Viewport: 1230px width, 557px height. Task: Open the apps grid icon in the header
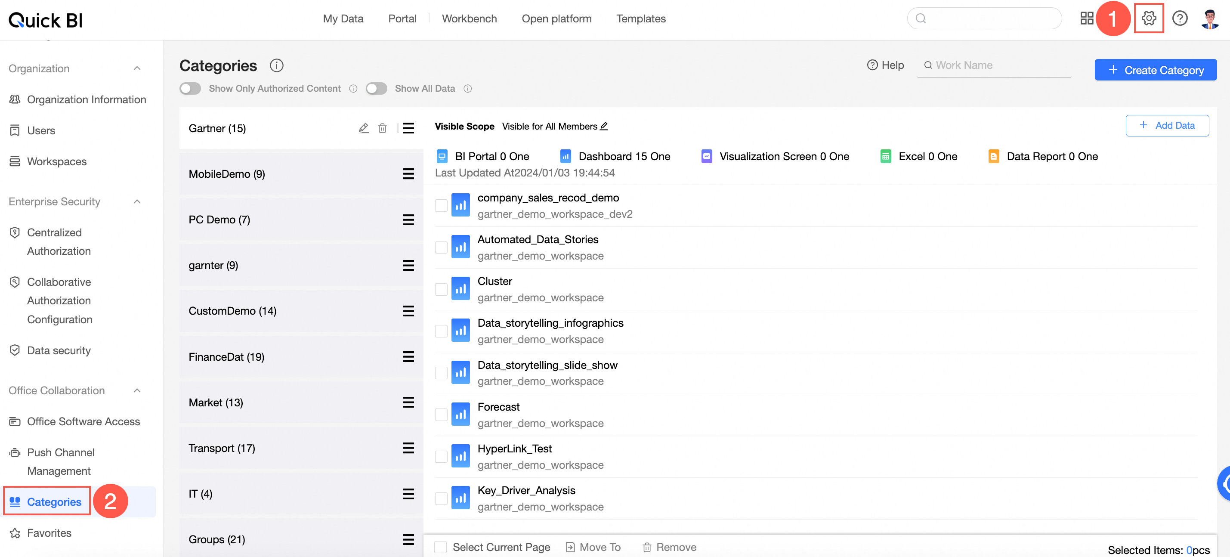click(1087, 18)
